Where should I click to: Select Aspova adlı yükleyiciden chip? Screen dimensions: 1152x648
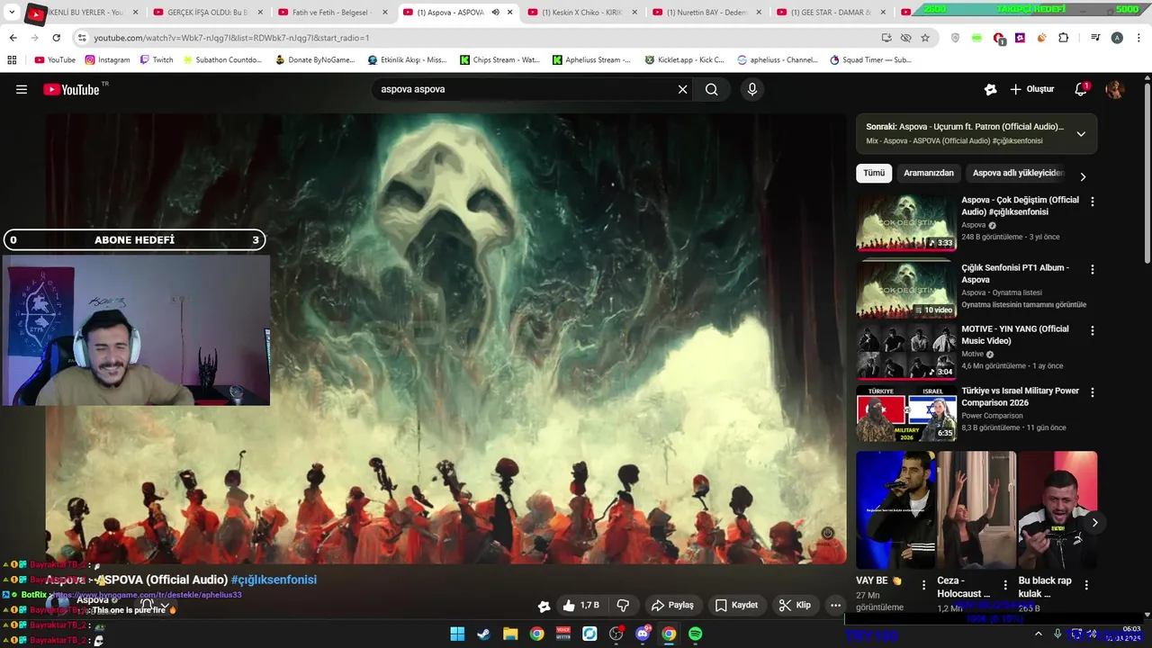(1018, 173)
